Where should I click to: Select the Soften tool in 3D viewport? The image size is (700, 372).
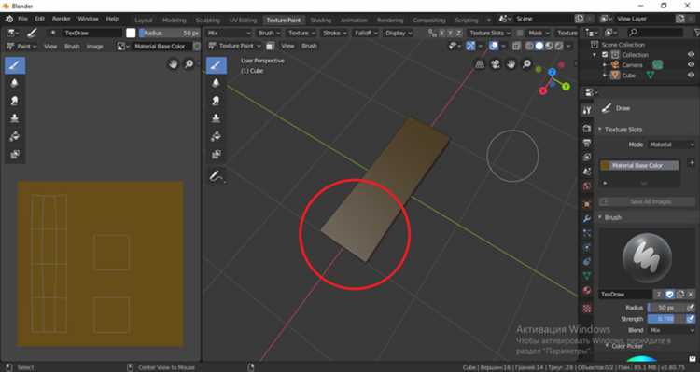pos(217,83)
